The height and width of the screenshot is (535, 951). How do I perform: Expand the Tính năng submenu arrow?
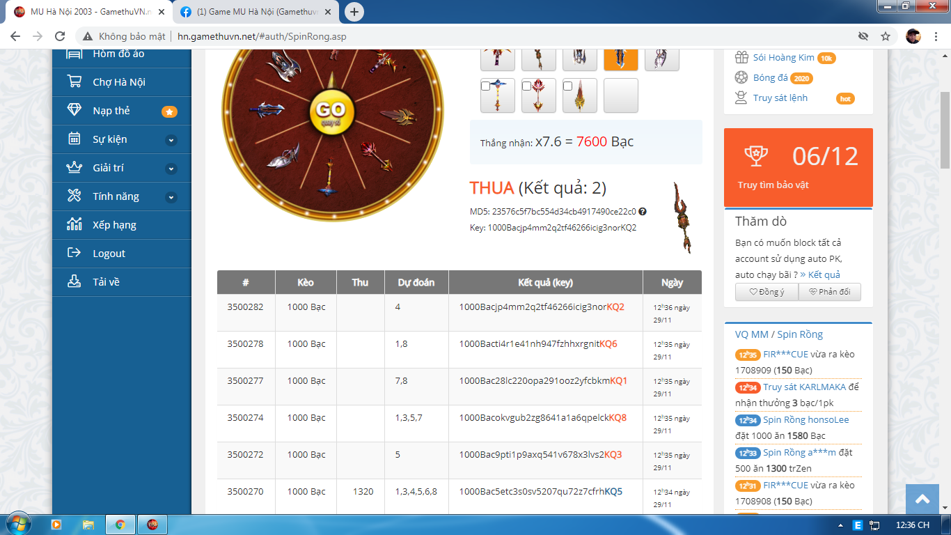click(171, 197)
